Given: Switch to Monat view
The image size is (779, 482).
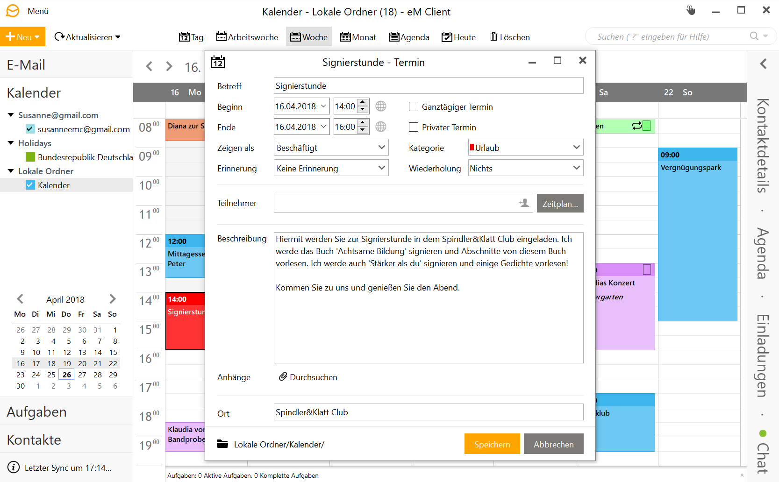Looking at the screenshot, I should [358, 37].
